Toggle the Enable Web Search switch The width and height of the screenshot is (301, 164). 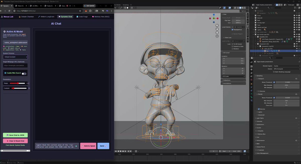point(24,73)
